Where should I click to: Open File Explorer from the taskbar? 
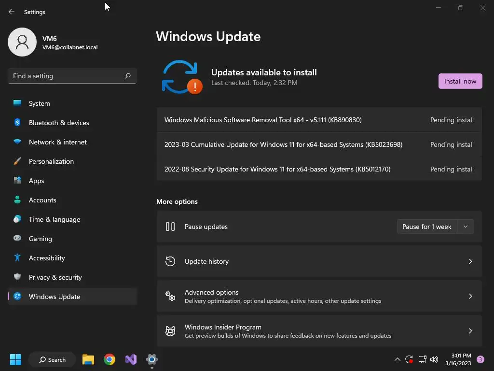(88, 359)
